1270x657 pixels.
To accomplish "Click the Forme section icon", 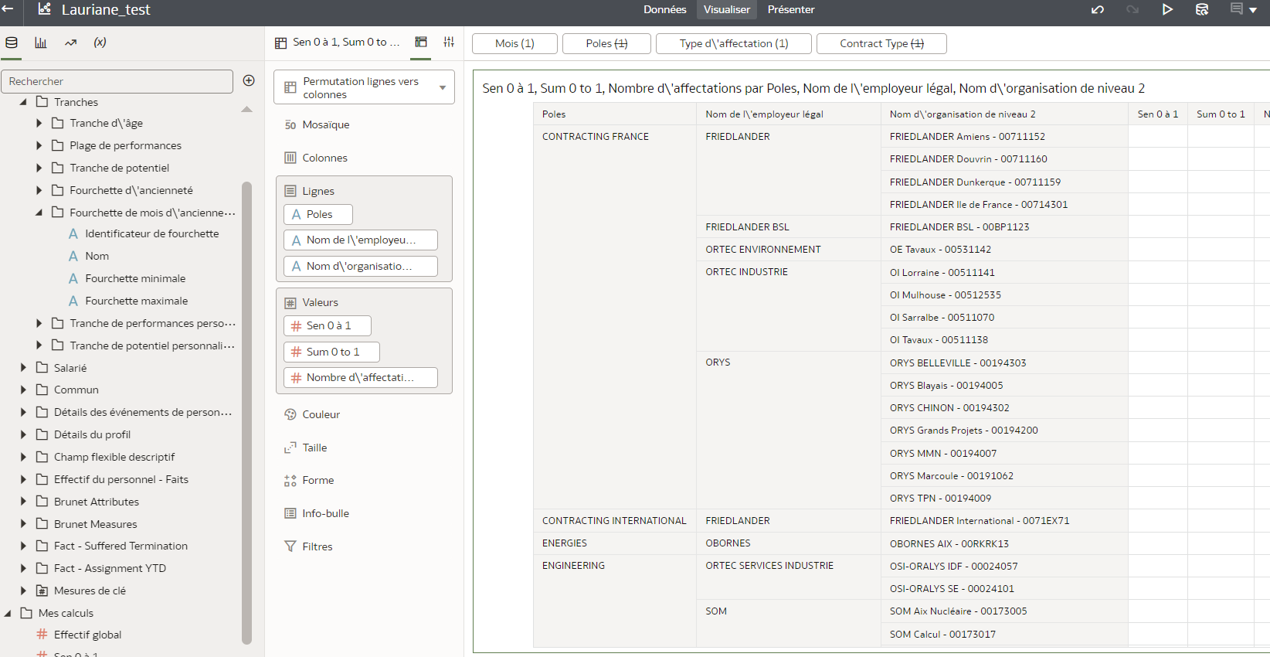I will (x=290, y=480).
